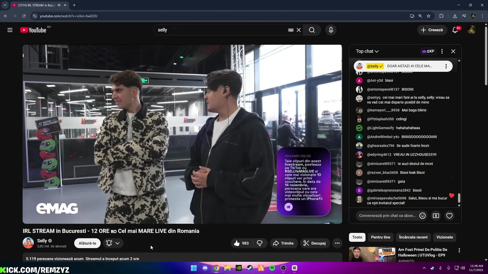Viewport: 488px width, 274px height.
Task: Send a heart reaction in chat
Action: click(449, 216)
